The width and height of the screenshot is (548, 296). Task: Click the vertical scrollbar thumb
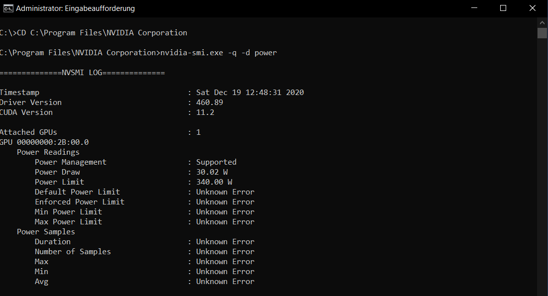point(542,33)
